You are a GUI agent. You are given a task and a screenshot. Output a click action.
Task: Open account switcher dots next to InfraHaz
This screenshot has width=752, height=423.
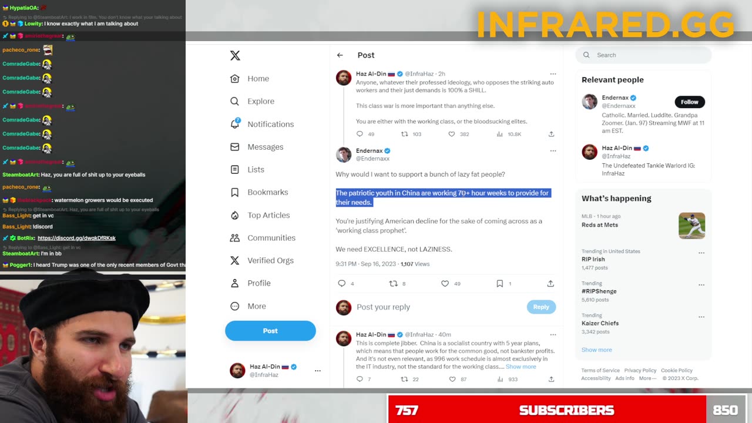318,371
